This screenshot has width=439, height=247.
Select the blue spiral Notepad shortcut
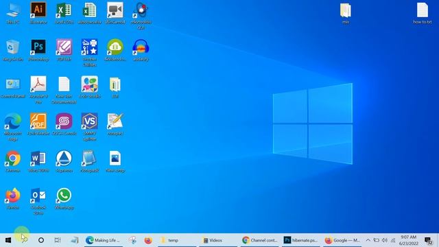90,161
